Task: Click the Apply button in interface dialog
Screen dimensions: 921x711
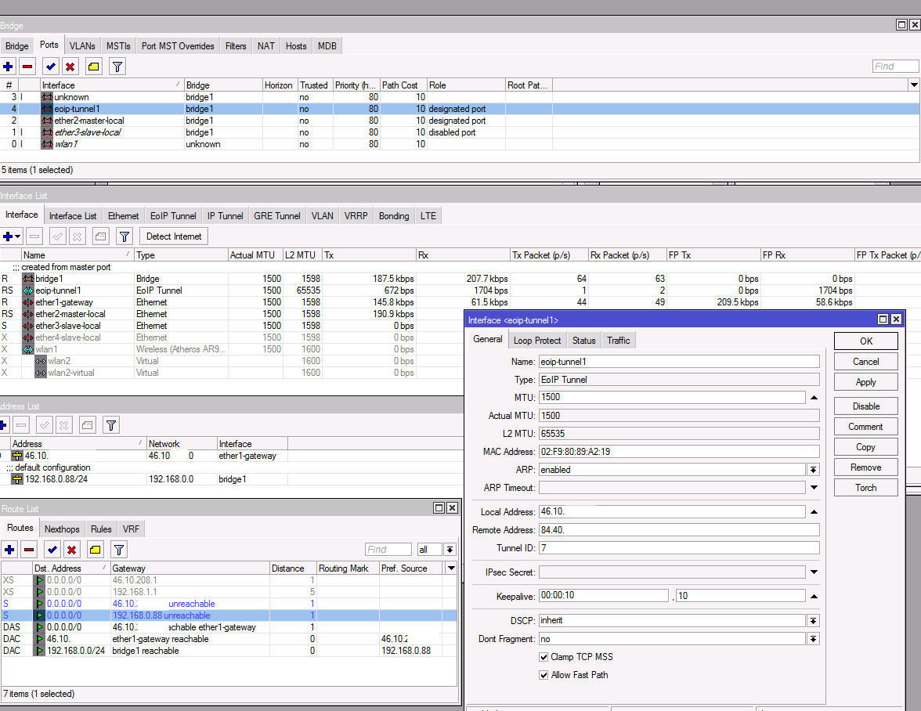Action: click(x=865, y=382)
